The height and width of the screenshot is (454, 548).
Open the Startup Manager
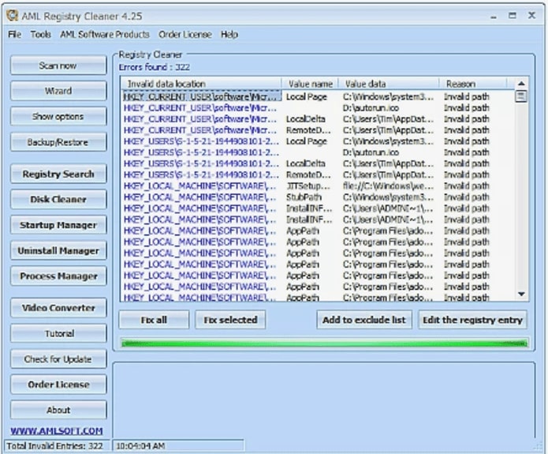tap(58, 225)
